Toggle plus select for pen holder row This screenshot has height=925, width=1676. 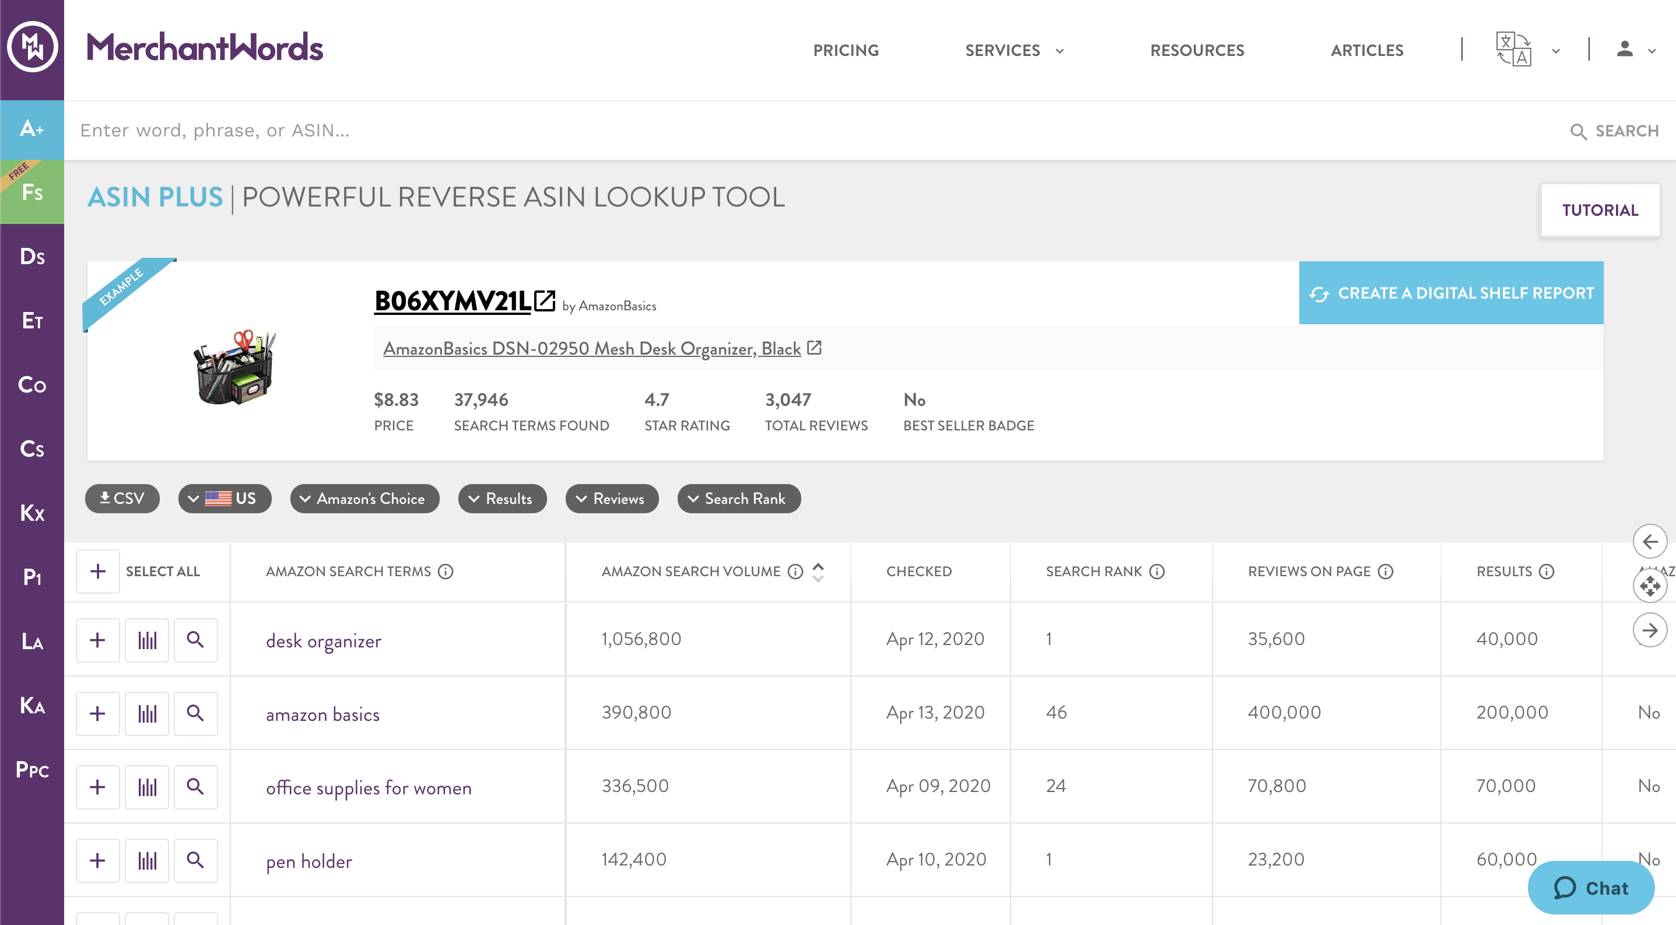97,861
